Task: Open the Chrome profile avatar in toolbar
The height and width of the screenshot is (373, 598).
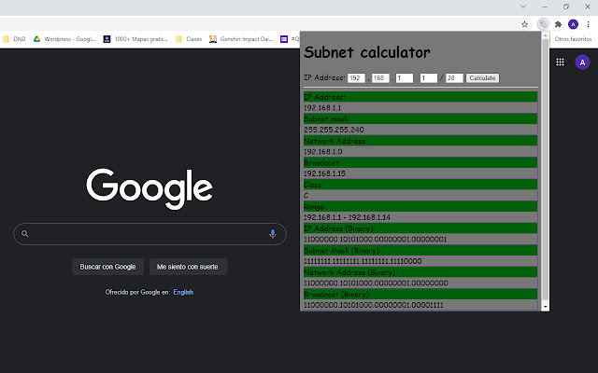Action: 573,24
